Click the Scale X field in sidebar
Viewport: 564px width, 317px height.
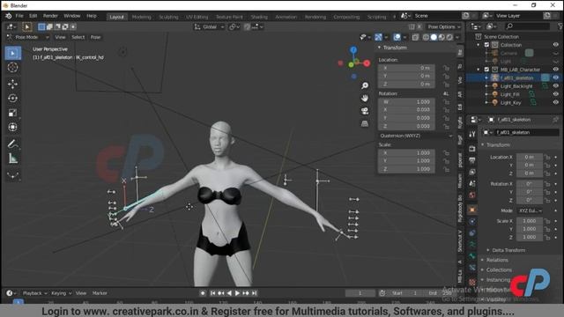point(407,152)
